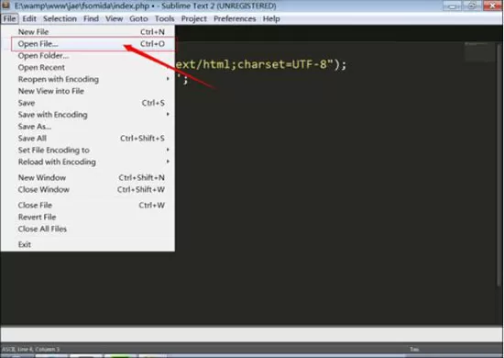This screenshot has height=358, width=504.
Task: Choose Revert File entry
Action: [x=88, y=218]
